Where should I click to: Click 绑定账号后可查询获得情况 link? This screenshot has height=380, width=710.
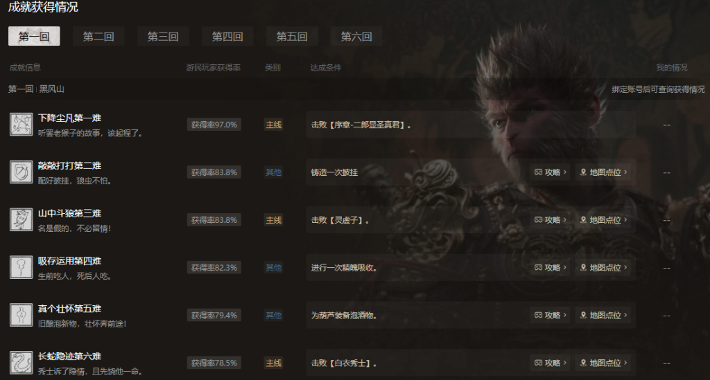coord(658,89)
